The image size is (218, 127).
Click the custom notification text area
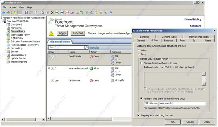173,79
